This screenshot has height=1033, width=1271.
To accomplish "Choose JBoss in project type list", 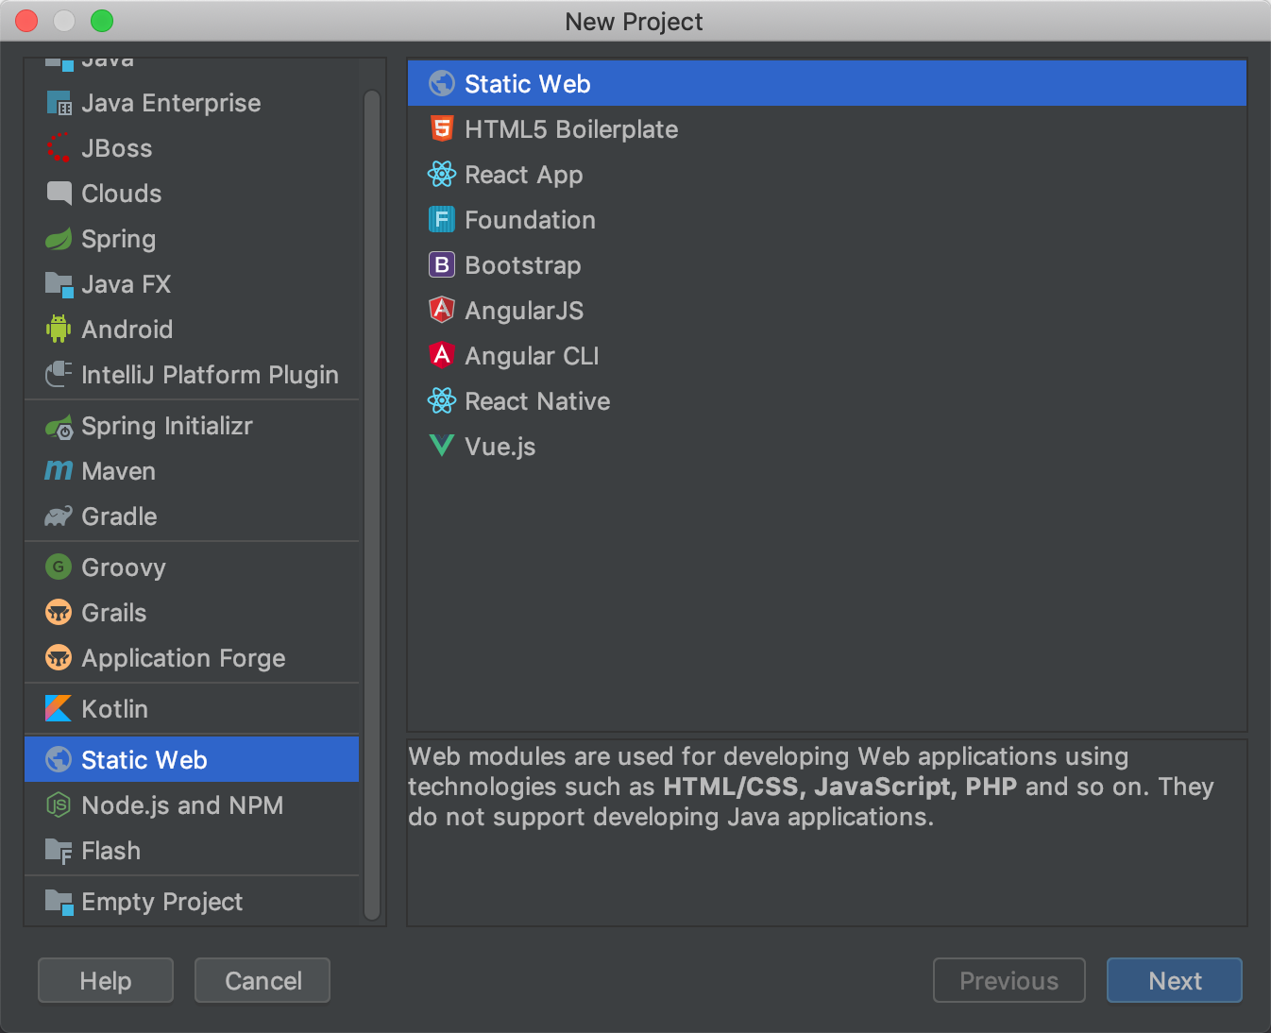I will click(x=192, y=148).
